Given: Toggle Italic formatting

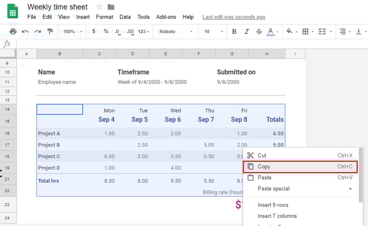Looking at the screenshot, I should pos(247,31).
